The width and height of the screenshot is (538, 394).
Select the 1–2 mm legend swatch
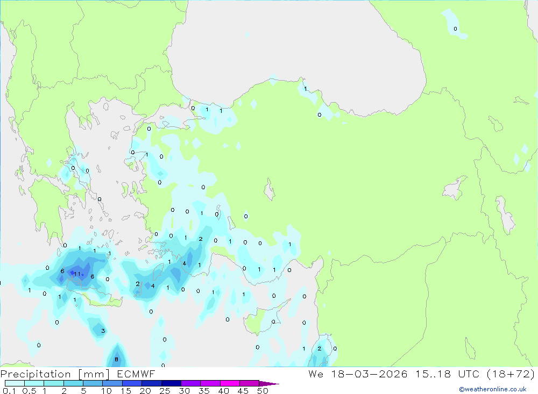[x=54, y=383]
